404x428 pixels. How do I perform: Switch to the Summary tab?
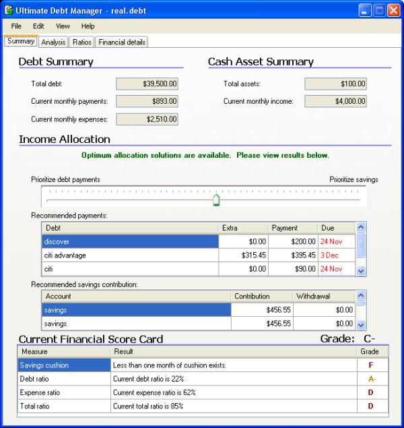pos(21,41)
